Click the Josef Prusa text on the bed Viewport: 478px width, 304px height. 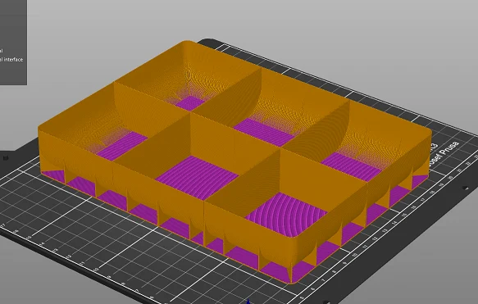tap(444, 154)
